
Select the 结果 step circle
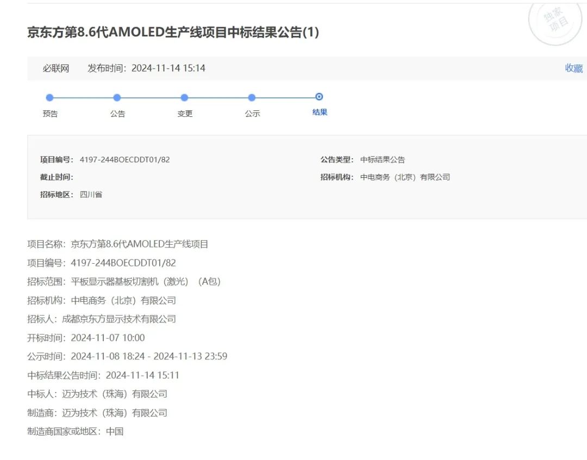point(319,97)
